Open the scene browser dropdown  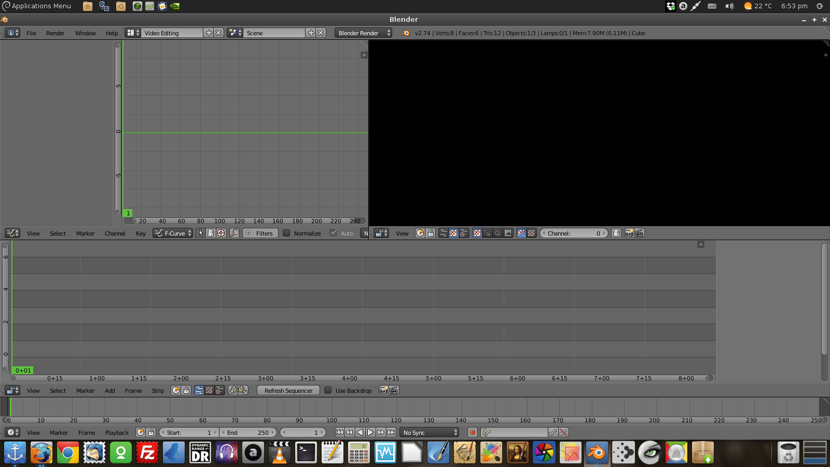coord(235,33)
